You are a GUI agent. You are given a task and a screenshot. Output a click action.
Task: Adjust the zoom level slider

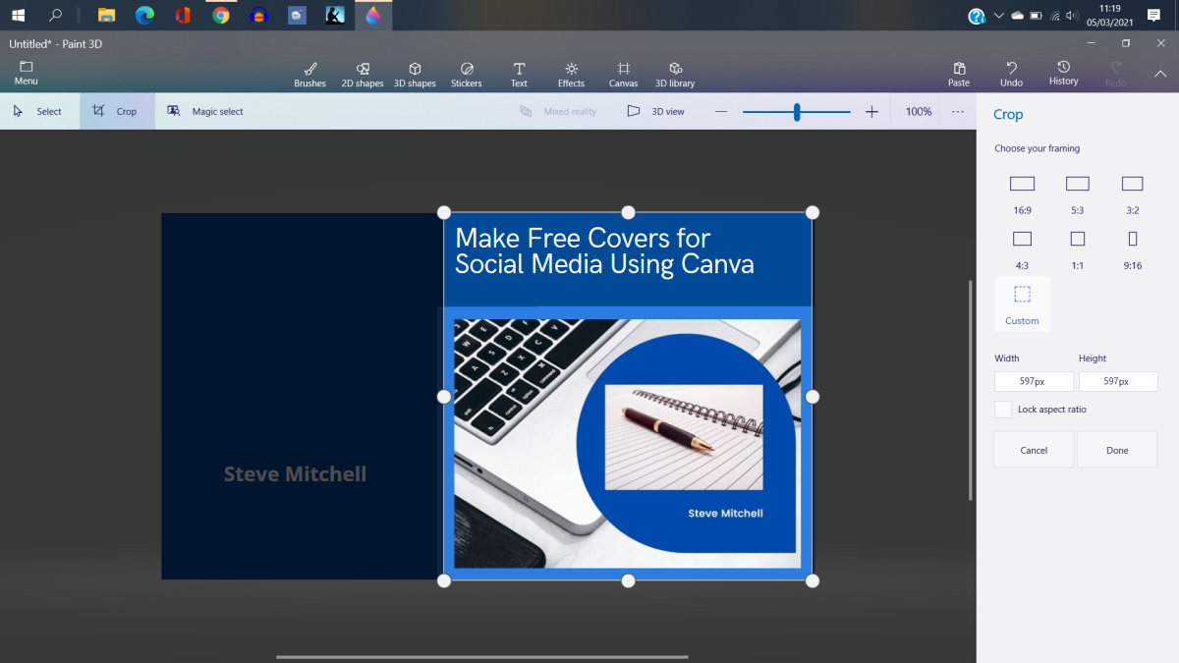click(x=796, y=111)
